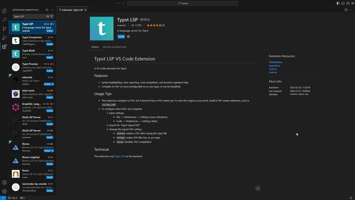
Task: Toggle secondary side bar layout icon
Action: 348,3
